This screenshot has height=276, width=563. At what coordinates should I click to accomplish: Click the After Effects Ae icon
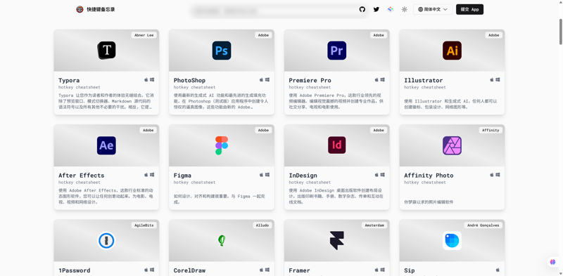coord(107,145)
